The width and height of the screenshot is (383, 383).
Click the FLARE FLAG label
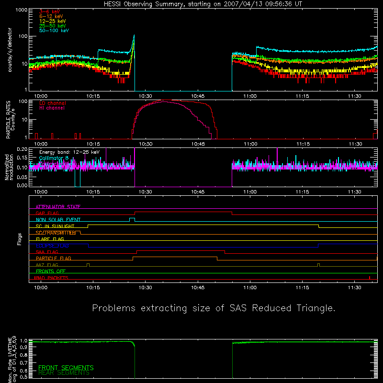click(x=50, y=239)
